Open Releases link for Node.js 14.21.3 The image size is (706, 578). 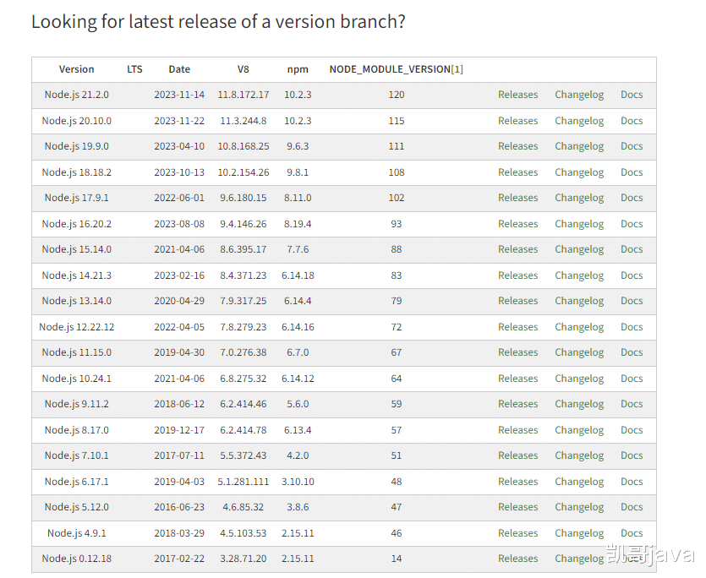click(517, 275)
